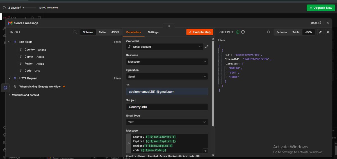The image size is (337, 159).
Task: Click the purple edit icon on the left sidebar
Action: 5,88
